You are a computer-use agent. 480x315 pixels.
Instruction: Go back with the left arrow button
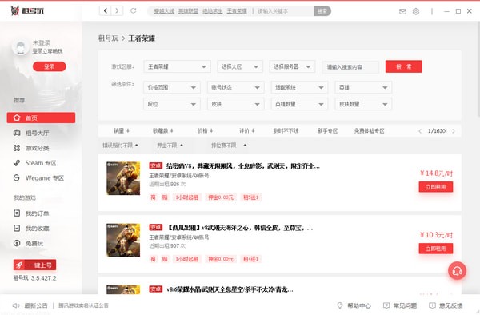click(x=106, y=10)
